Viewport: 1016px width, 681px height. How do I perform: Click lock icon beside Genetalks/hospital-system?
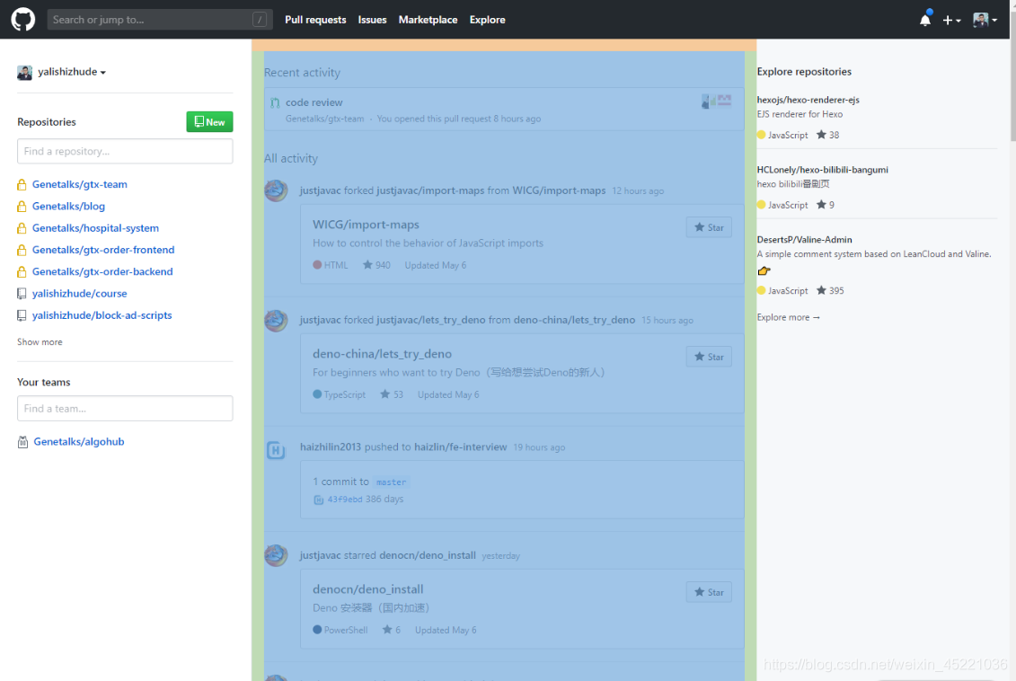[x=22, y=228]
